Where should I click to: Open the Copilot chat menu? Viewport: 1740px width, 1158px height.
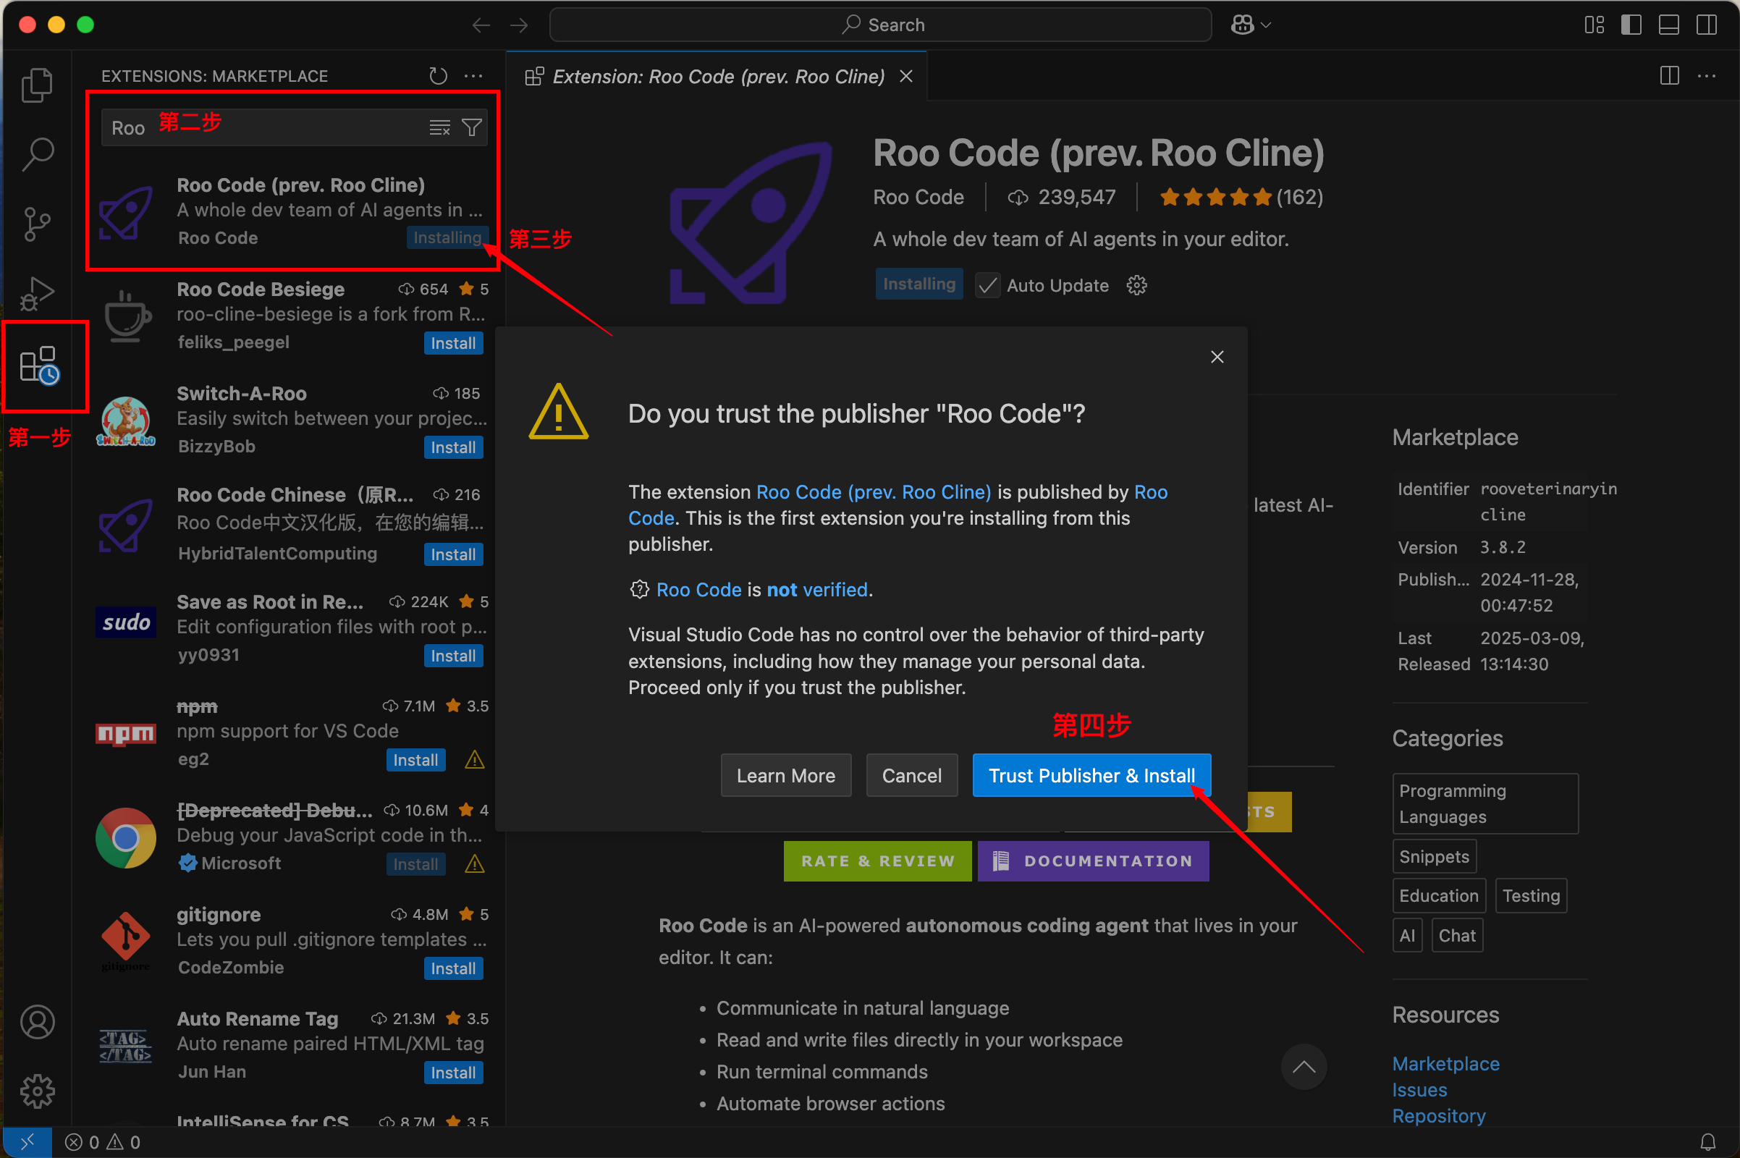(1250, 25)
